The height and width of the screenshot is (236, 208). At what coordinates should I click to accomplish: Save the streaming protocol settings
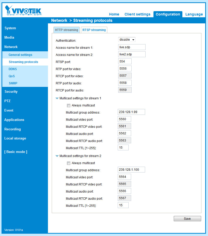coord(187,218)
